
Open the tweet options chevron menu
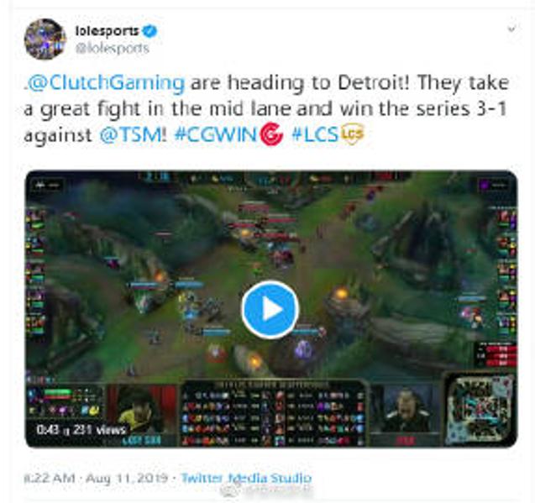pyautogui.click(x=511, y=29)
